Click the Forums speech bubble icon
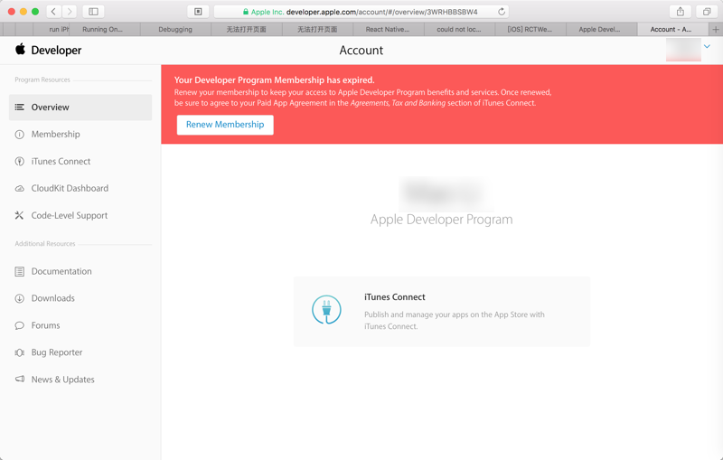Screen dimensions: 723x460 pyautogui.click(x=19, y=325)
